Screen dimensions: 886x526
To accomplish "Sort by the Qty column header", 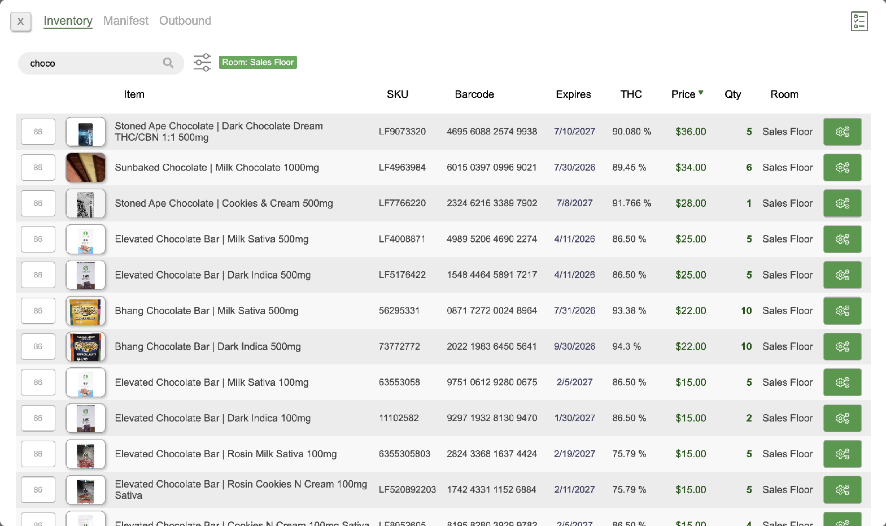I will pyautogui.click(x=732, y=94).
